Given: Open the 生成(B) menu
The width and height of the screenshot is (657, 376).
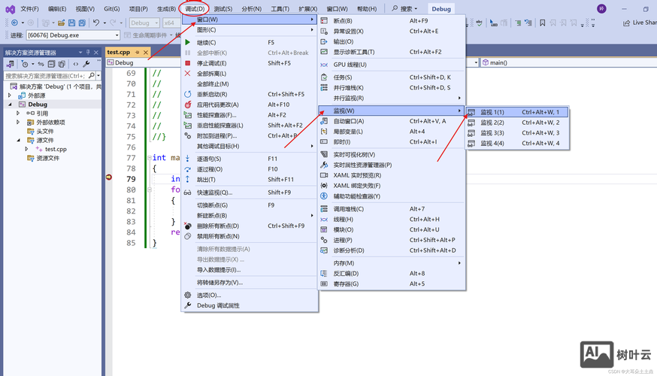Looking at the screenshot, I should (166, 9).
